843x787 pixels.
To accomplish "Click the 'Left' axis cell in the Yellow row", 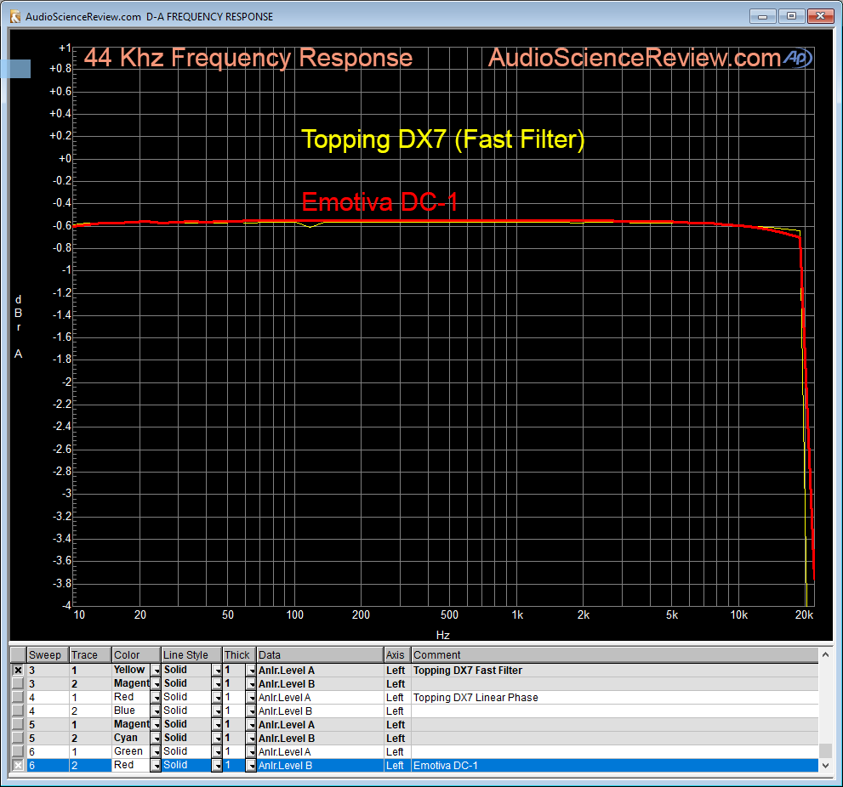I will coord(397,671).
